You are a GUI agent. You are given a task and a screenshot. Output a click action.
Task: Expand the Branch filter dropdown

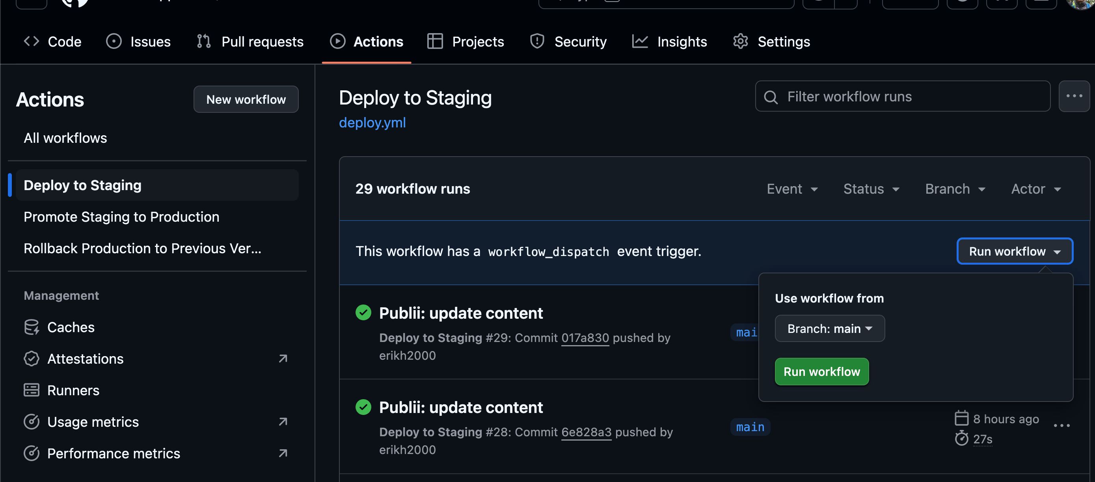(955, 189)
